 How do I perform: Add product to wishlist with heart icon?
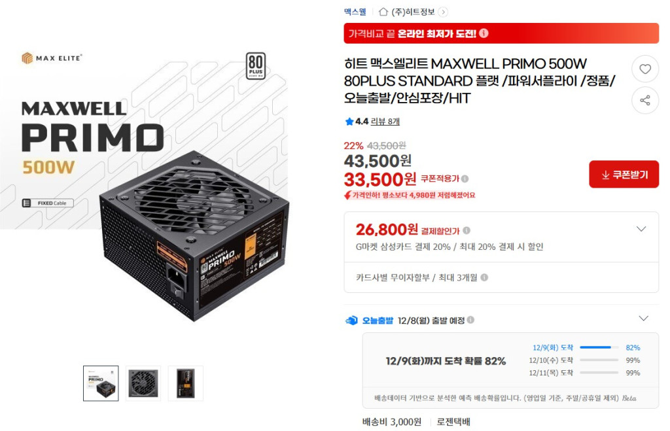coord(644,69)
